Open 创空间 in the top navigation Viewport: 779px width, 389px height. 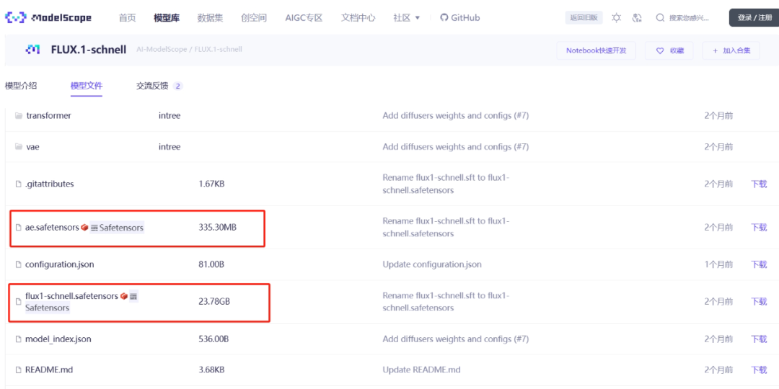pos(254,18)
